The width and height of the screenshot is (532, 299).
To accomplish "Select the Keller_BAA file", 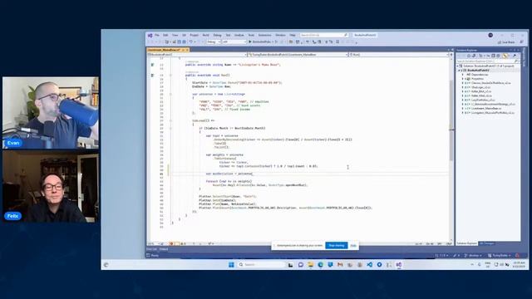I will coord(481,91).
